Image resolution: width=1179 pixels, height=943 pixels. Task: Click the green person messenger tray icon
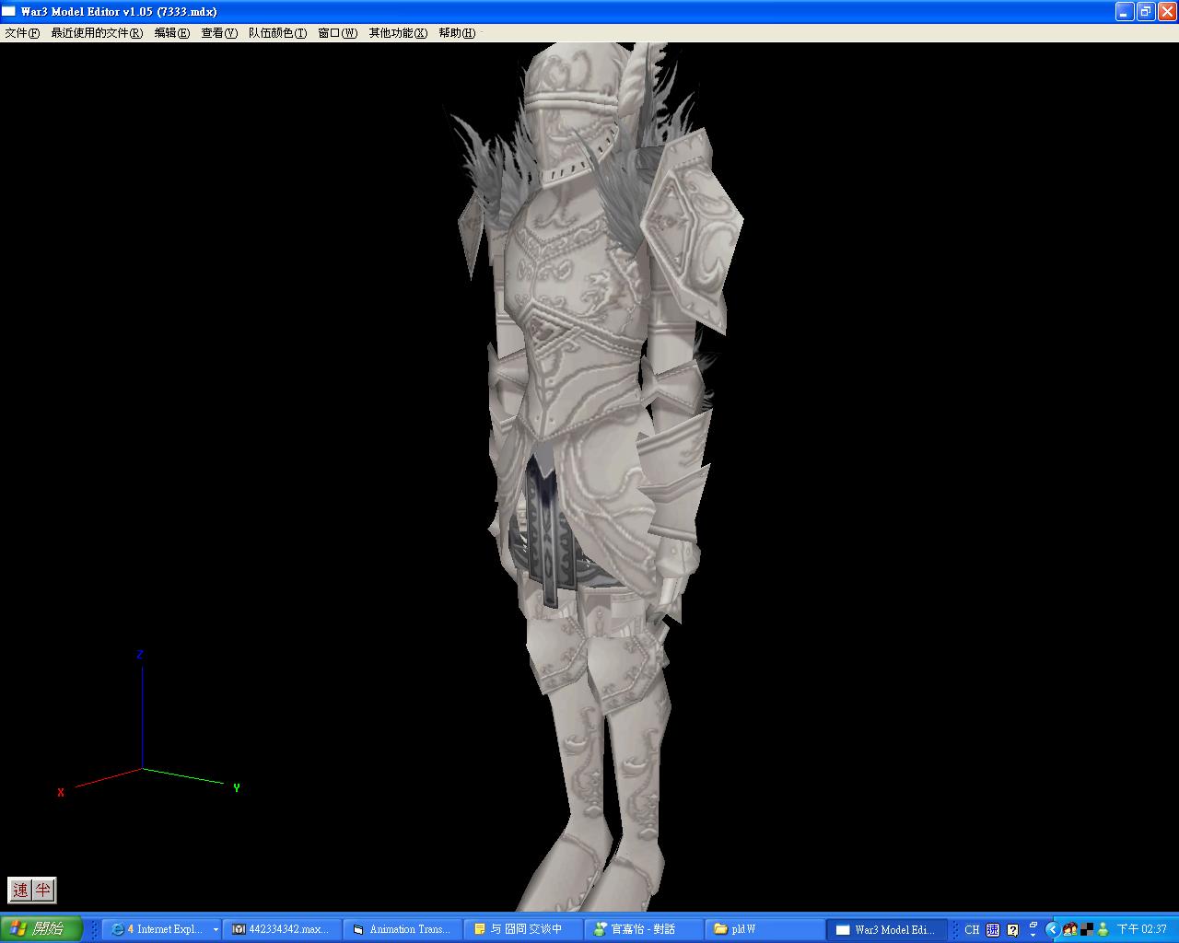(1103, 929)
